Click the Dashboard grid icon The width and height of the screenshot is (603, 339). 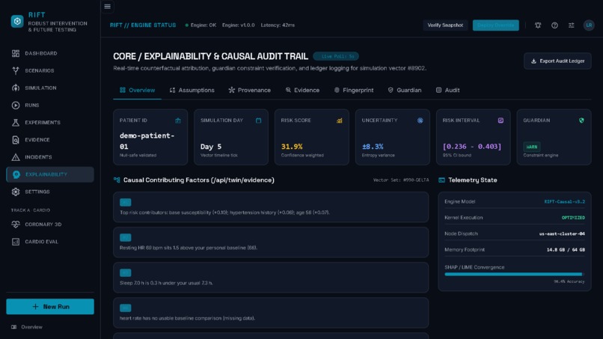tap(16, 53)
